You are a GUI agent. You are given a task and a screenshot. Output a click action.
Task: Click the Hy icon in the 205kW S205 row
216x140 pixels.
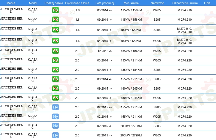56,126
